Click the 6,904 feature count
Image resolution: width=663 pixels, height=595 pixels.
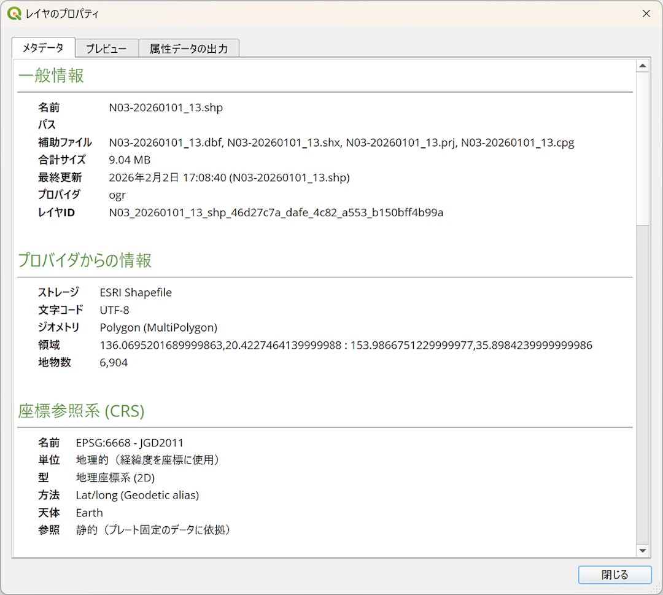(114, 362)
